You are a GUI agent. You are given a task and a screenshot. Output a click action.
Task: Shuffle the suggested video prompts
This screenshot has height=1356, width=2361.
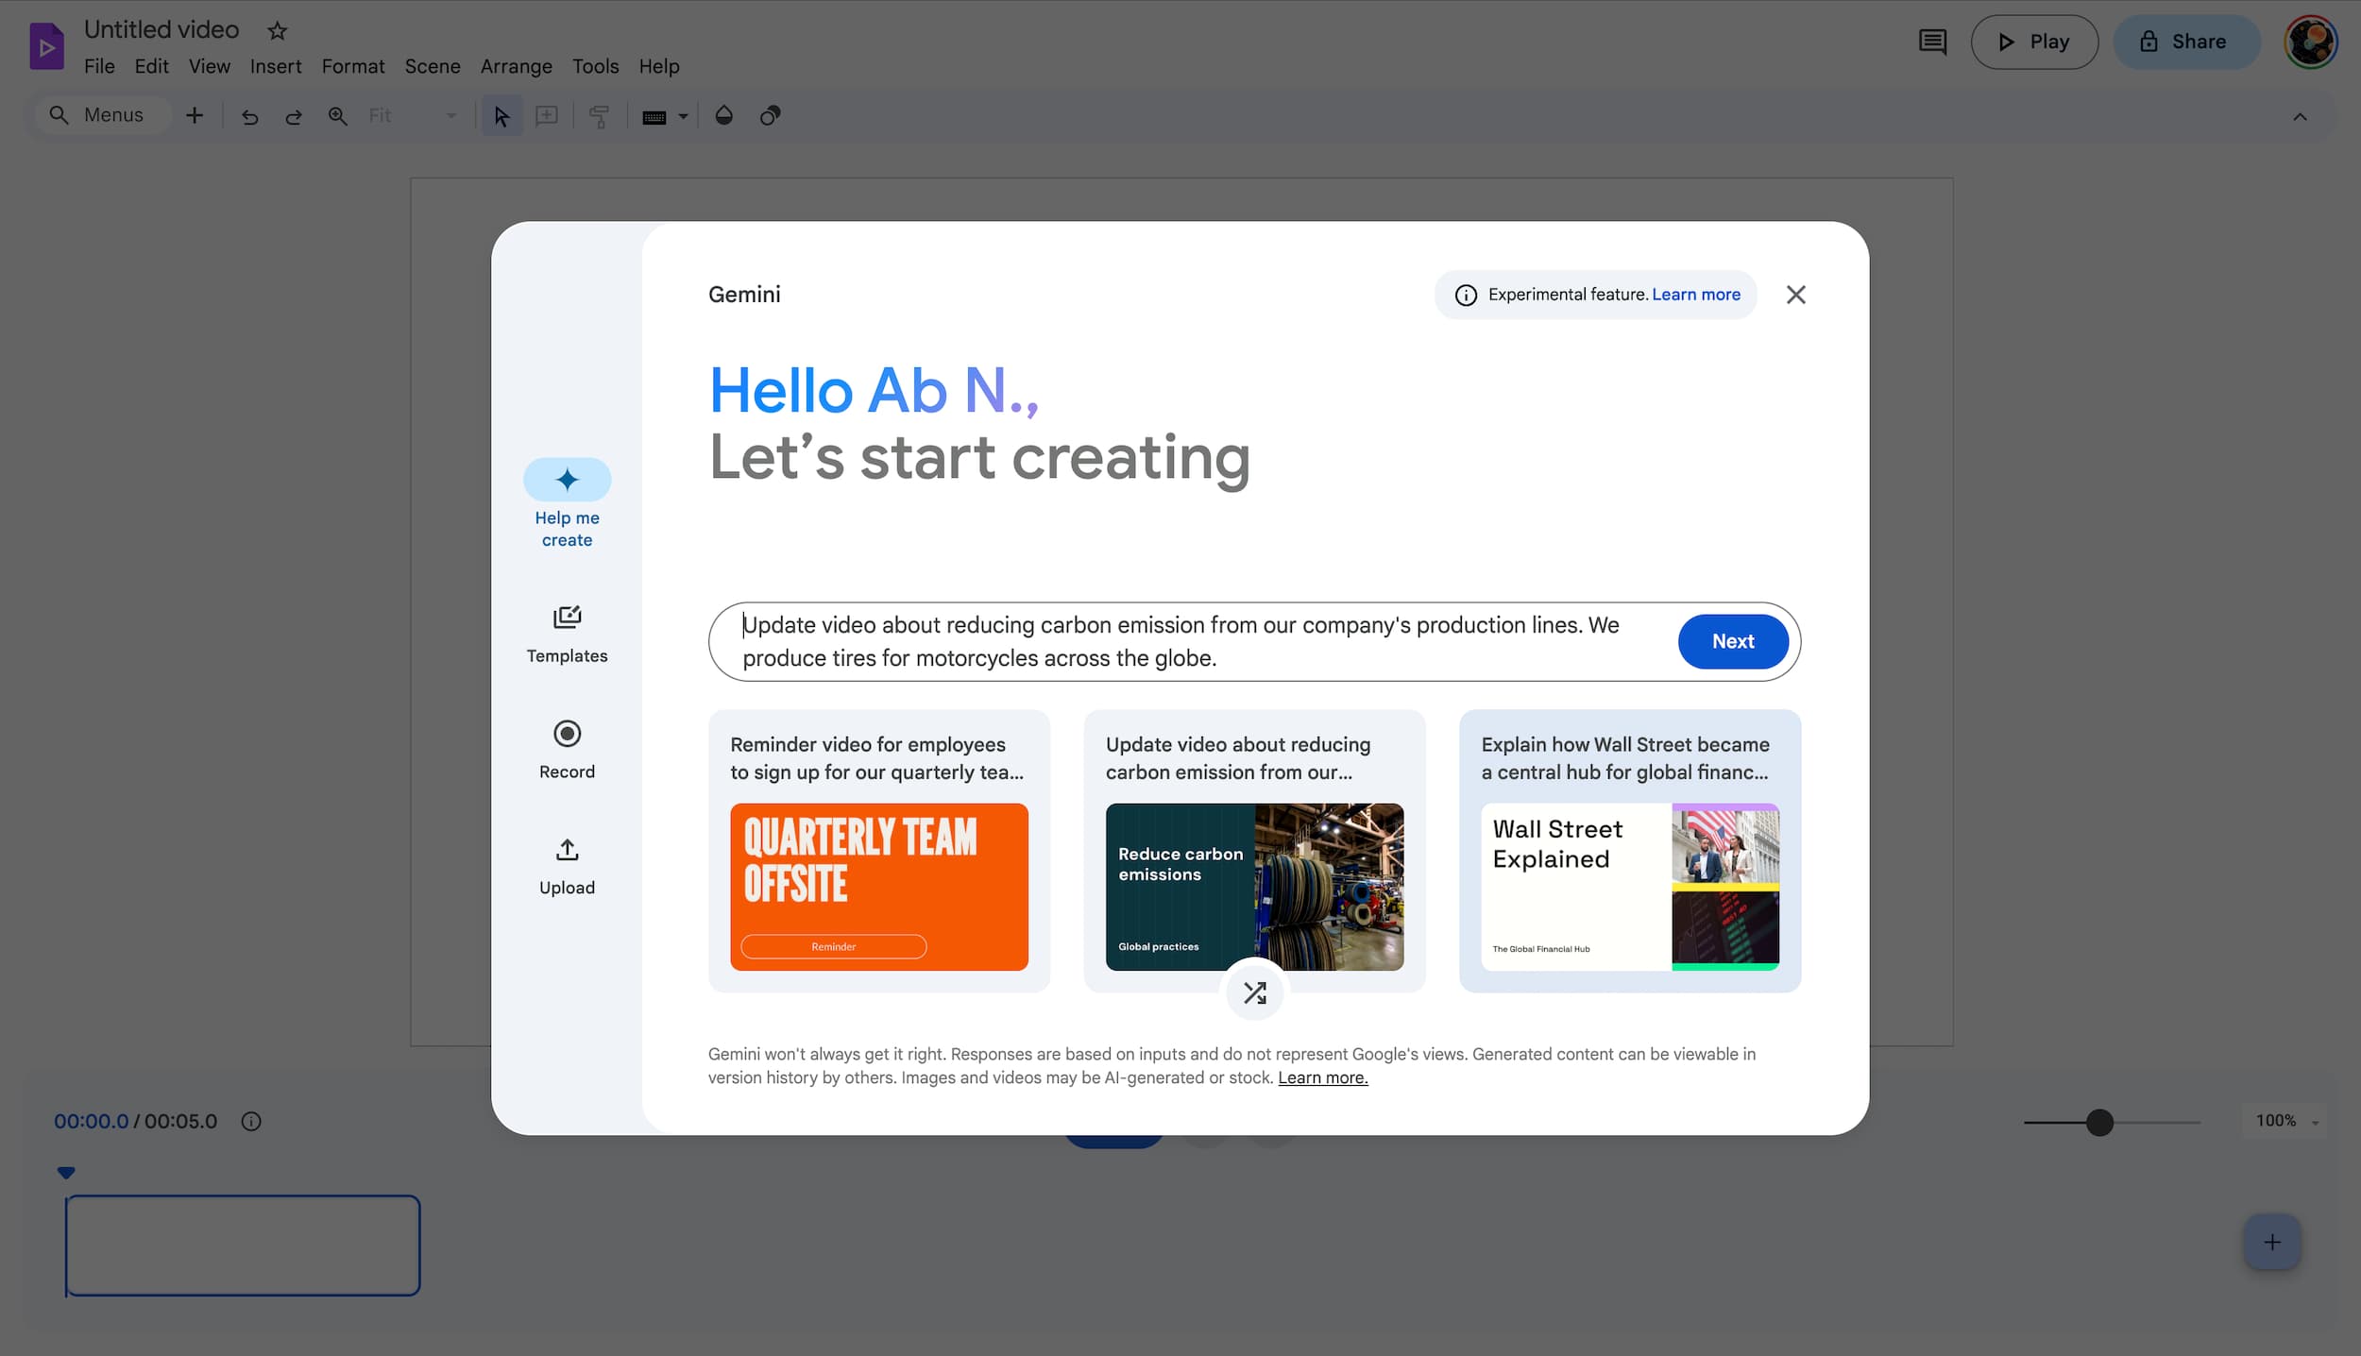coord(1254,992)
